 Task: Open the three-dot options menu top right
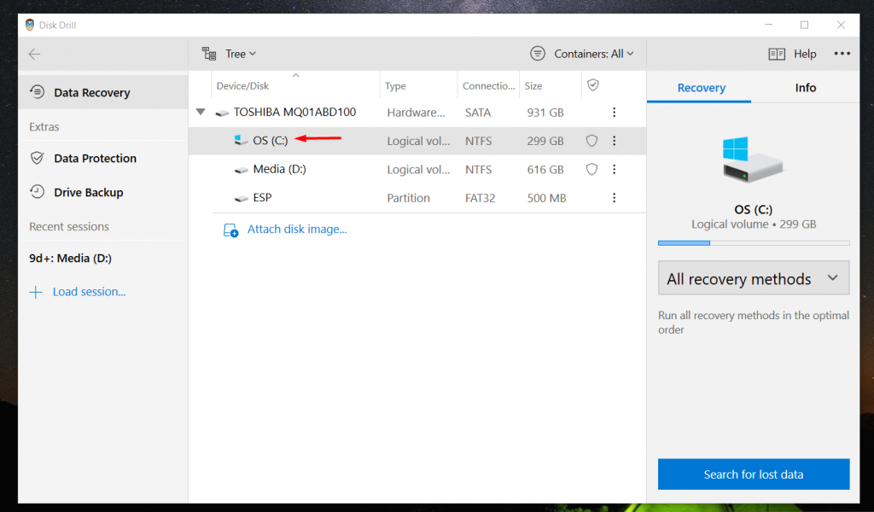coord(842,53)
